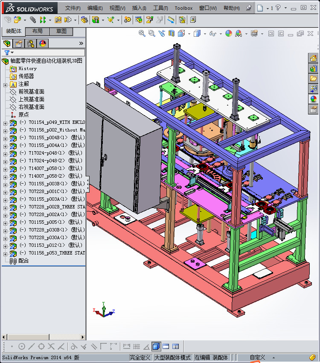Click the Zoom to Area icon
The height and width of the screenshot is (363, 320).
[151, 34]
